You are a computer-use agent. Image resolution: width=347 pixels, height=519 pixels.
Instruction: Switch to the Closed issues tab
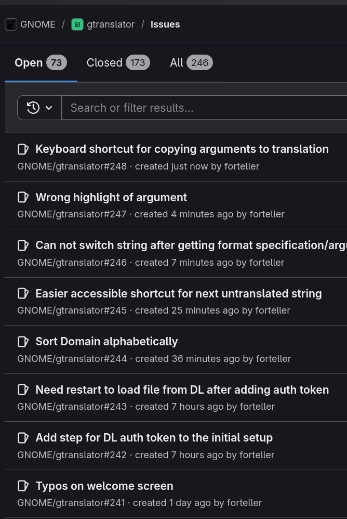click(118, 63)
